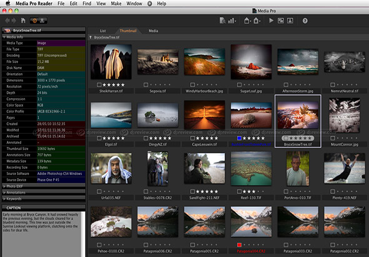Click the window layout toolbar icon
Screen dimensions: 369x257
(281, 21)
